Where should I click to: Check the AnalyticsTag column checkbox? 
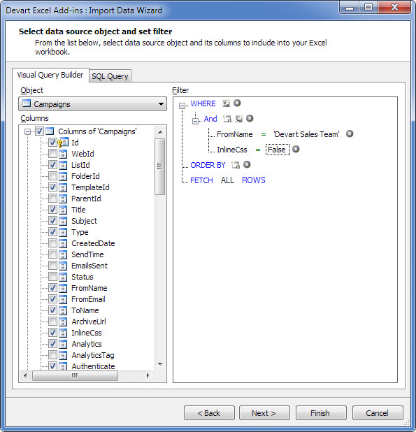point(52,355)
